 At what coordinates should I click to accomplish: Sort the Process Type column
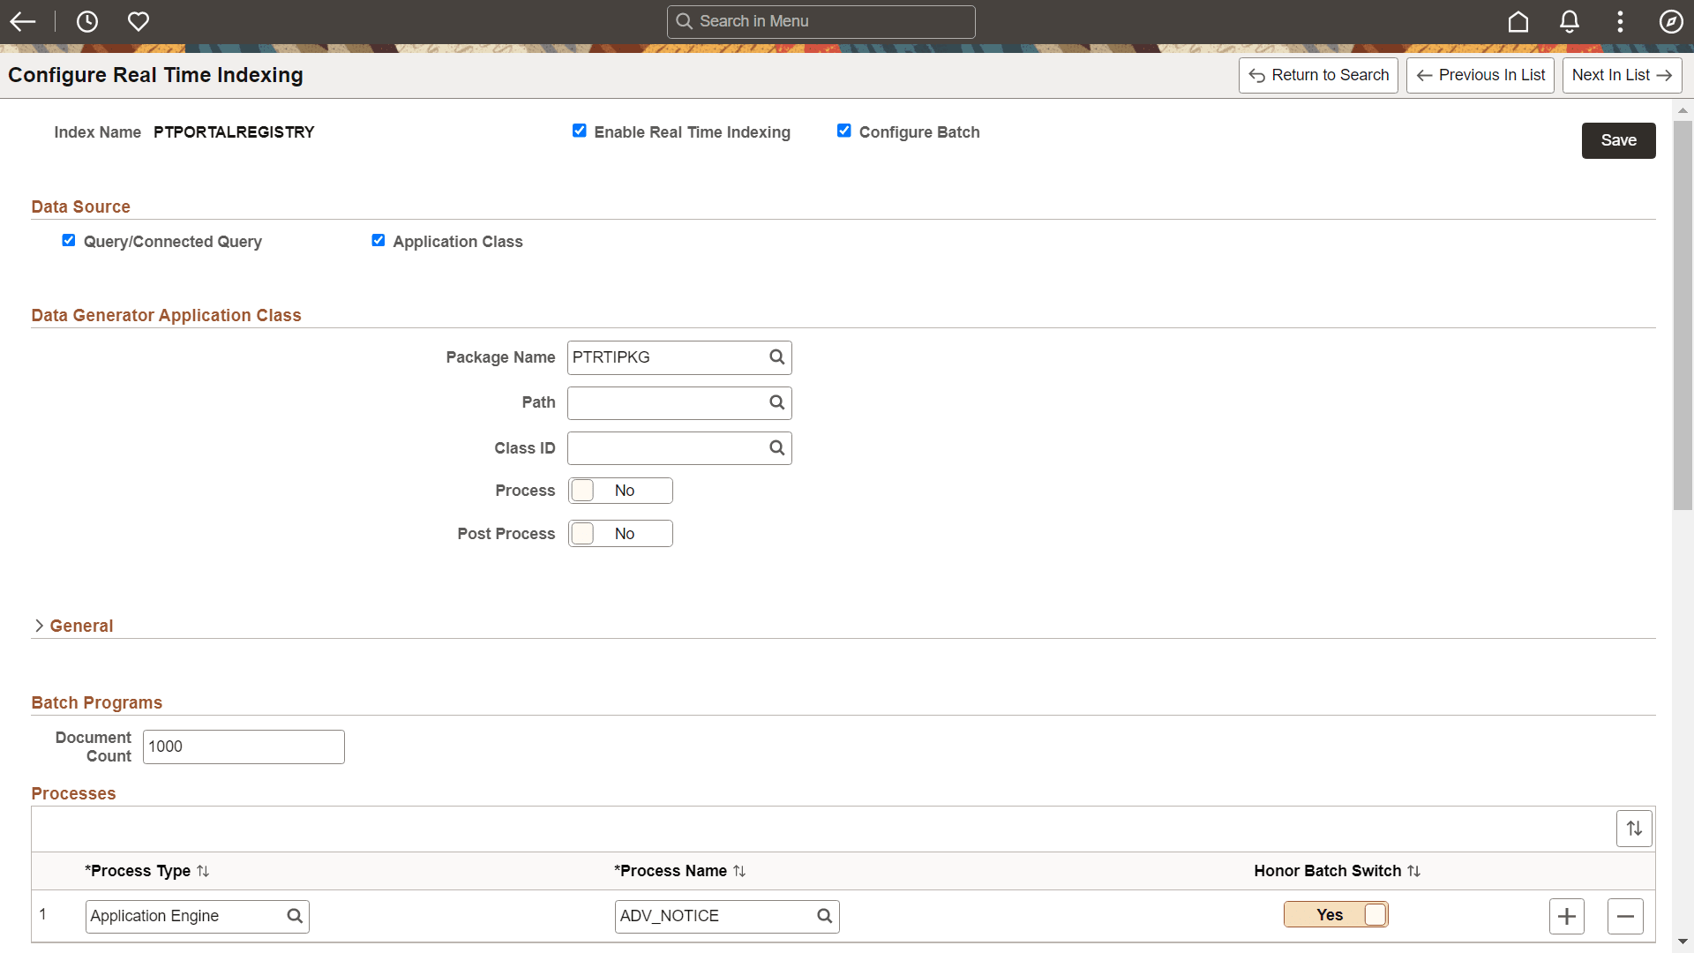point(203,871)
